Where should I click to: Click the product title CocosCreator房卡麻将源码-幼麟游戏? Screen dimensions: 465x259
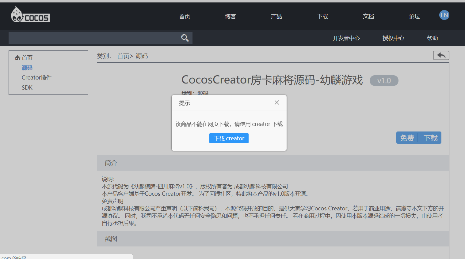point(272,80)
